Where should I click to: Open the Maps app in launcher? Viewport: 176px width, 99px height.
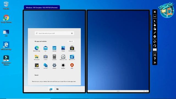click(x=72, y=66)
